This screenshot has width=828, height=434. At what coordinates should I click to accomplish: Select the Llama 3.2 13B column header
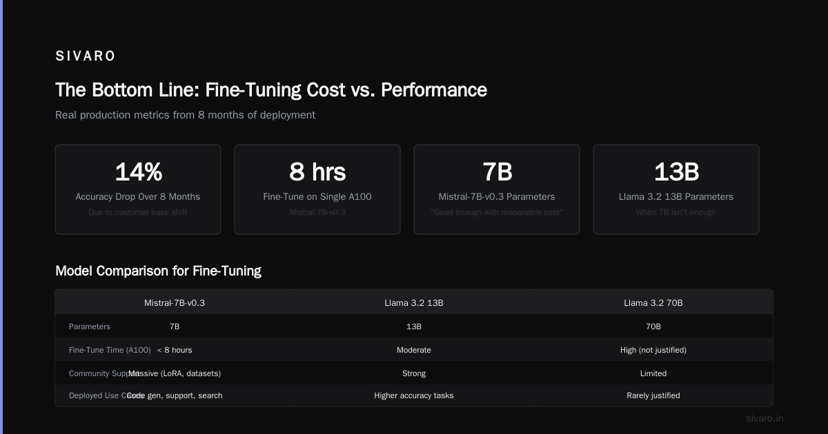pyautogui.click(x=414, y=302)
